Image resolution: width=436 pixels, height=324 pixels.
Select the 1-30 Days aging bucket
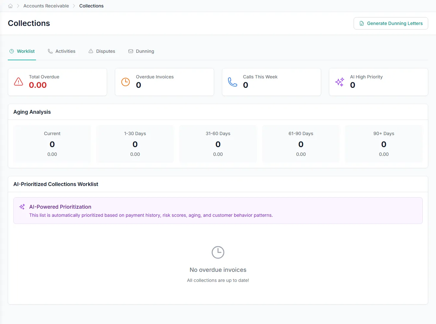tap(135, 144)
